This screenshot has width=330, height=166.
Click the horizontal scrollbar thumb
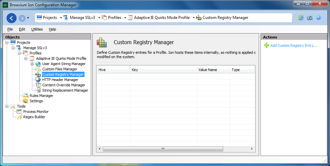point(163,149)
